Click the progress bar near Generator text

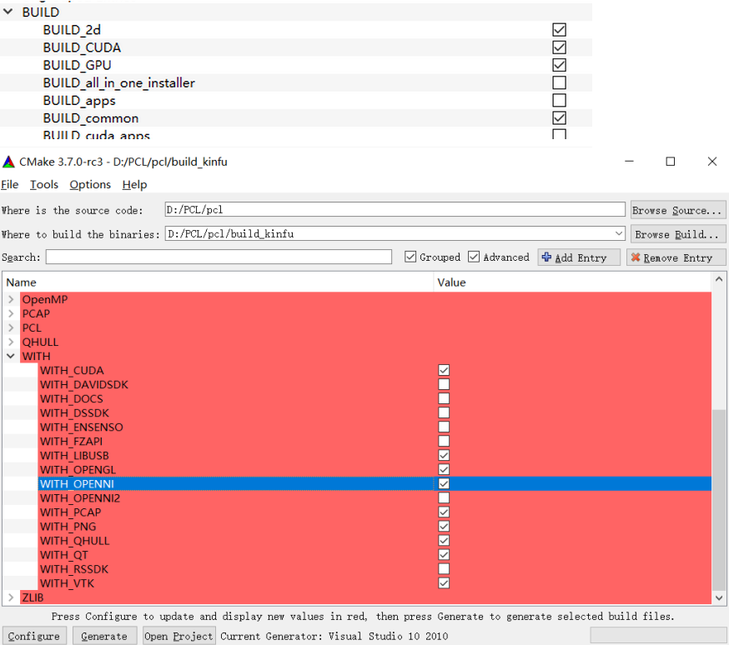tap(658, 635)
